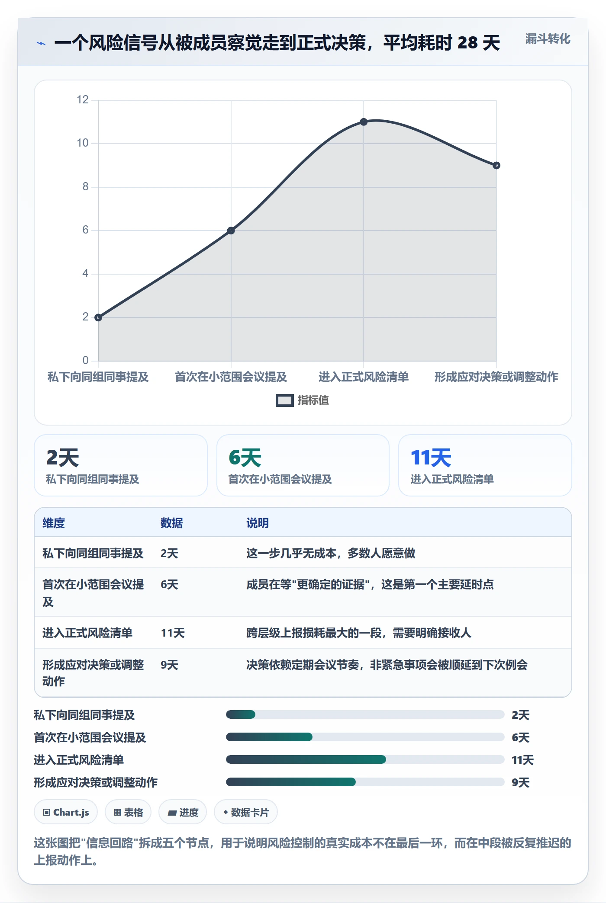Select the 2天 data card
This screenshot has height=903, width=606.
121,465
